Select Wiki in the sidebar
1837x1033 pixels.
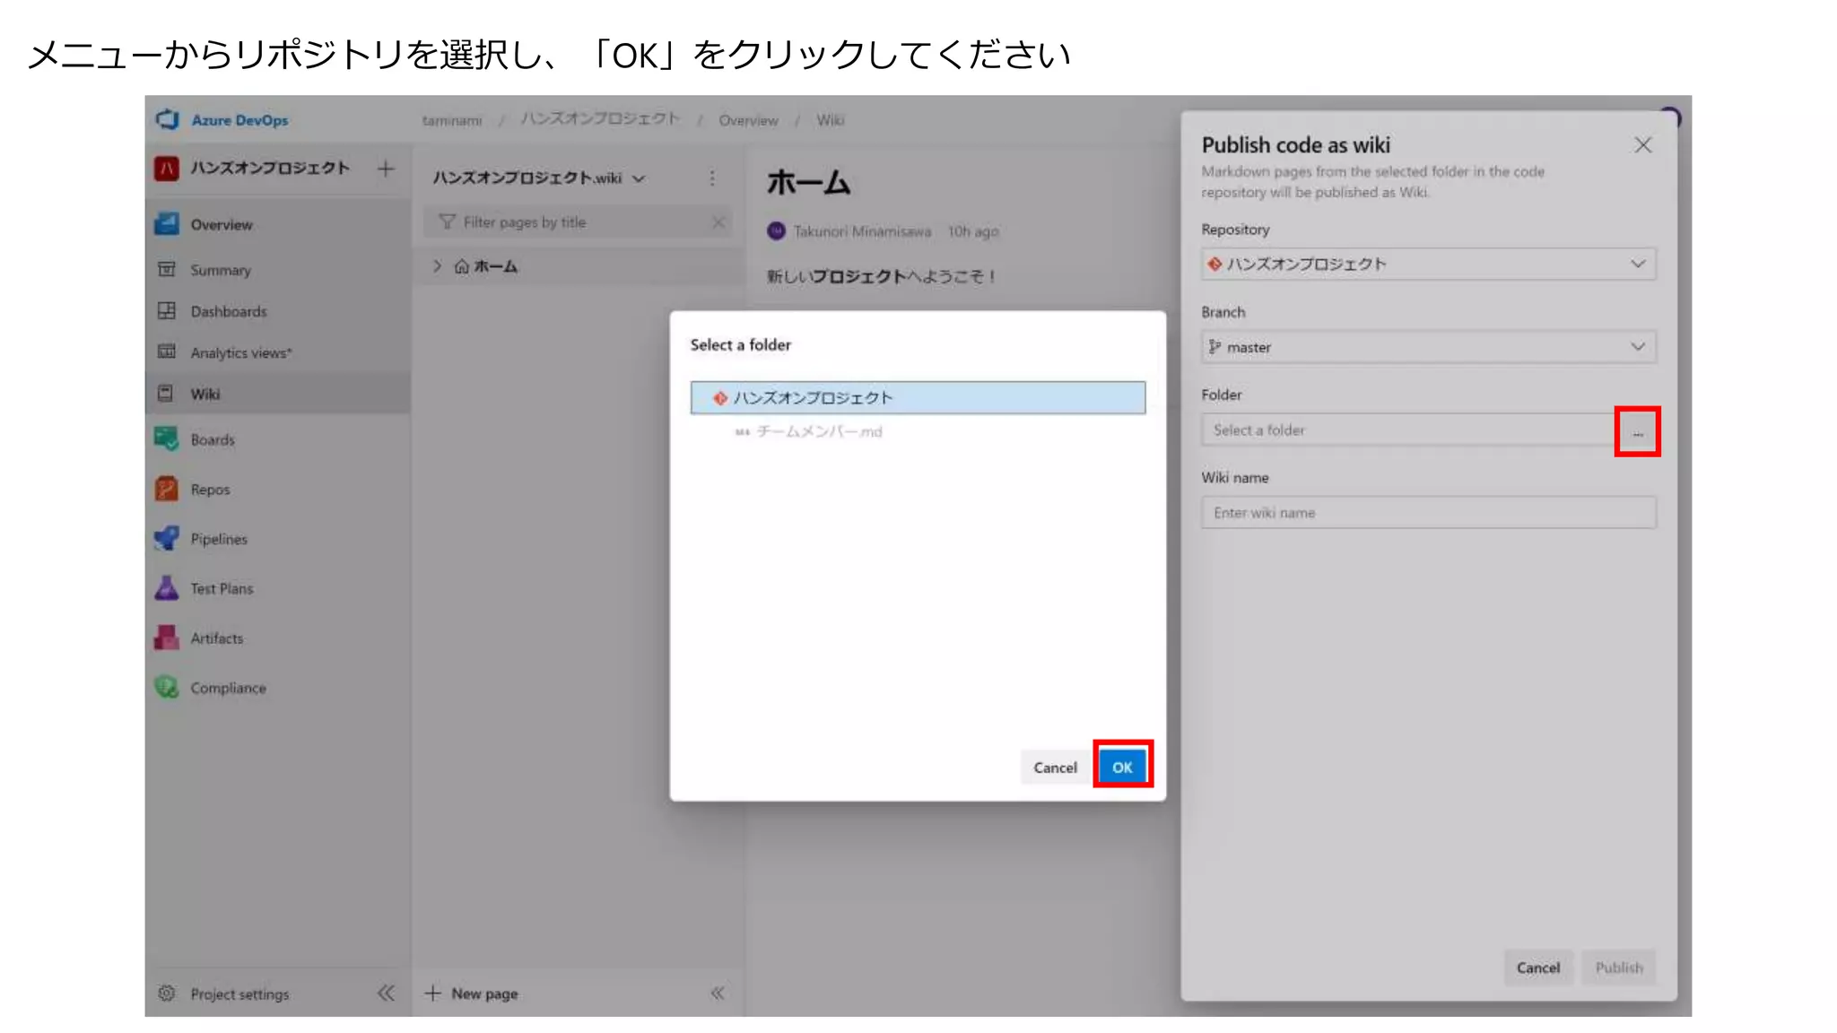pyautogui.click(x=277, y=394)
